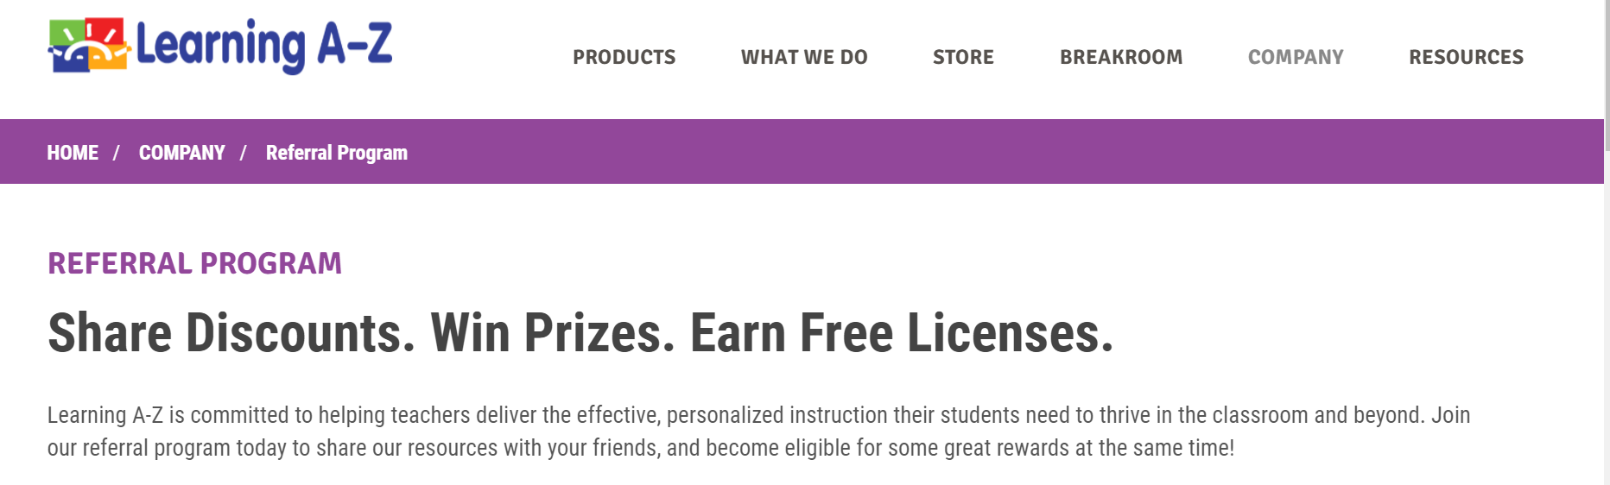Navigate to HOME via the breadcrumb
Viewport: 1610px width, 485px height.
click(x=73, y=153)
